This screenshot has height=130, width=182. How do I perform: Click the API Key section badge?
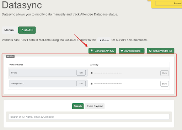(x=10, y=56)
